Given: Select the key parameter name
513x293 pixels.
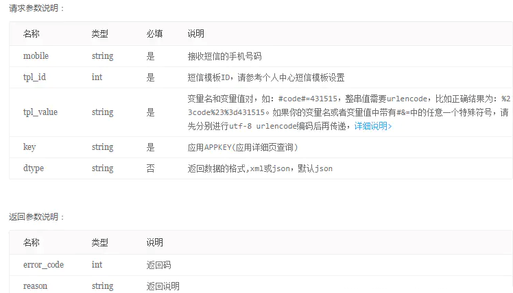Looking at the screenshot, I should [29, 147].
